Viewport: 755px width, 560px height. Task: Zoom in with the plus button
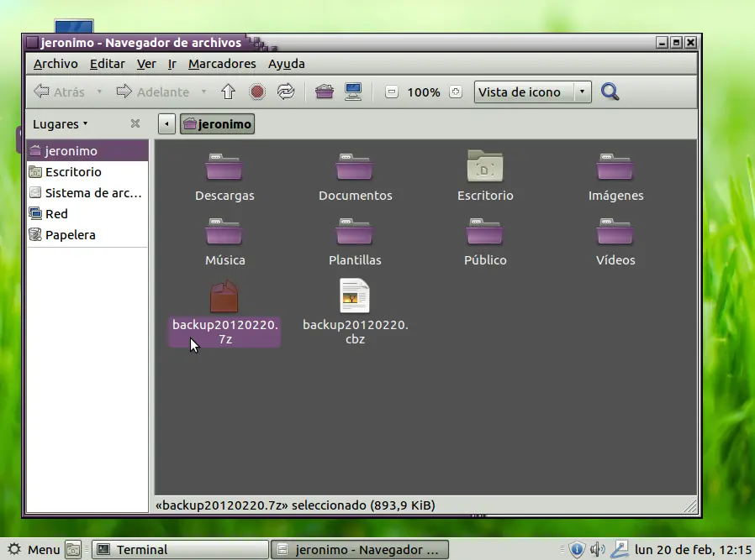tap(456, 92)
